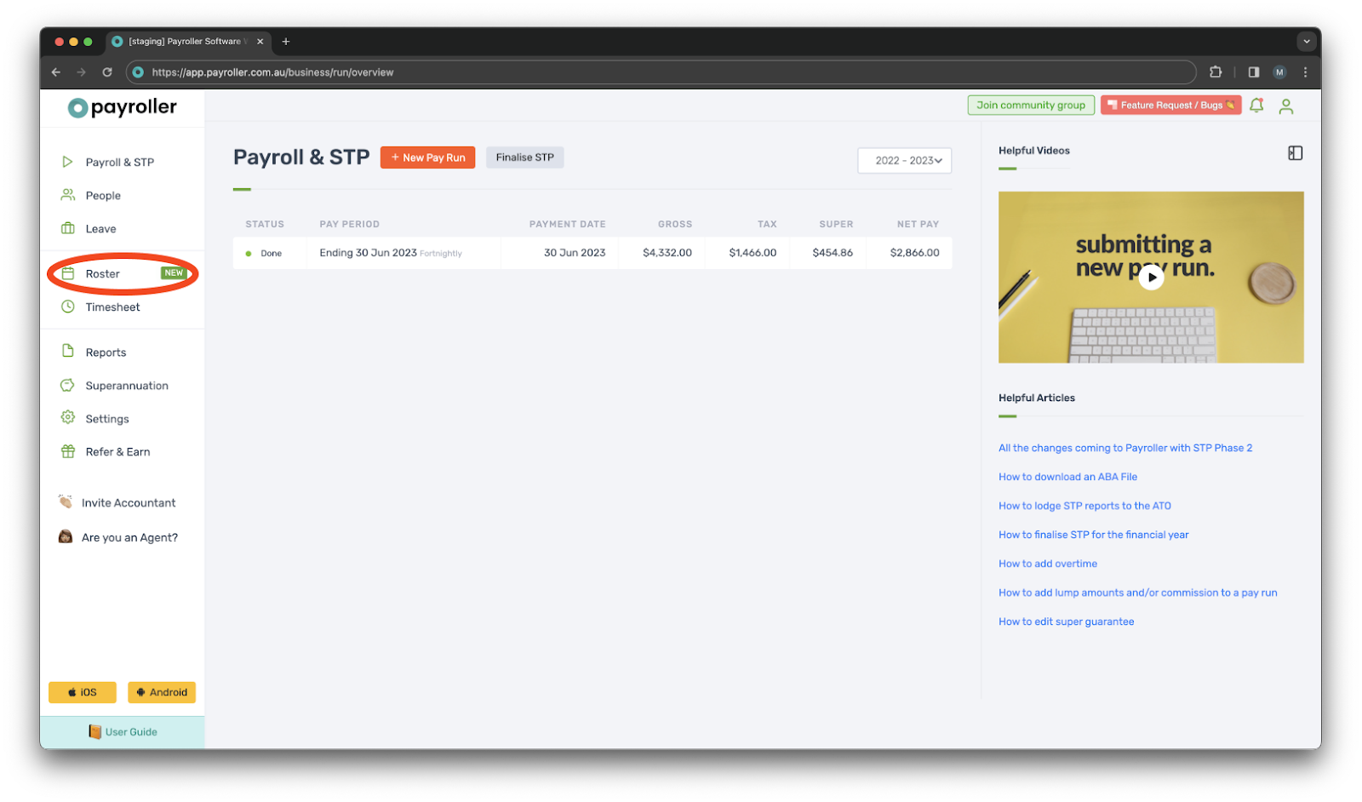Image resolution: width=1362 pixels, height=802 pixels.
Task: Open Roster in the sidebar
Action: (103, 274)
